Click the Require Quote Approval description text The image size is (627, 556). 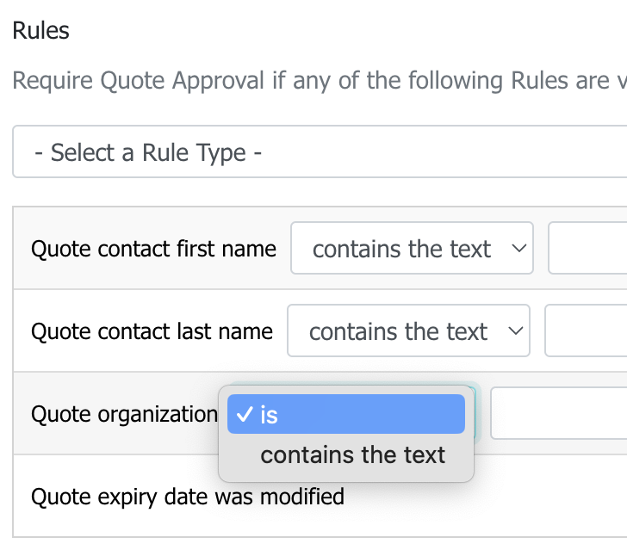click(320, 80)
